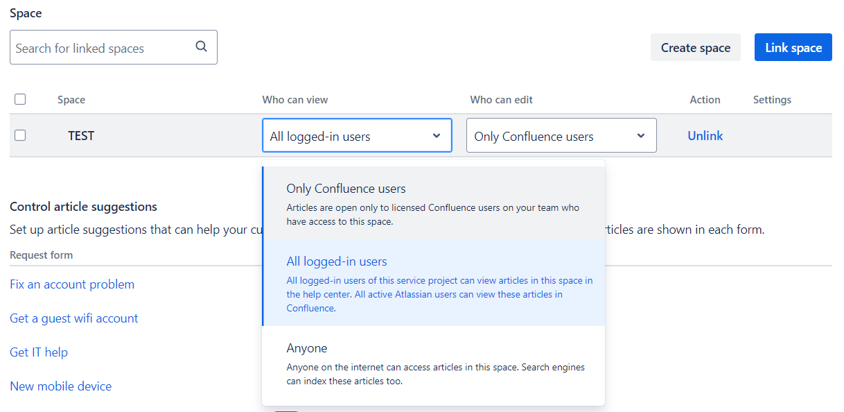The height and width of the screenshot is (412, 844).
Task: Click the Space column header
Action: [71, 100]
